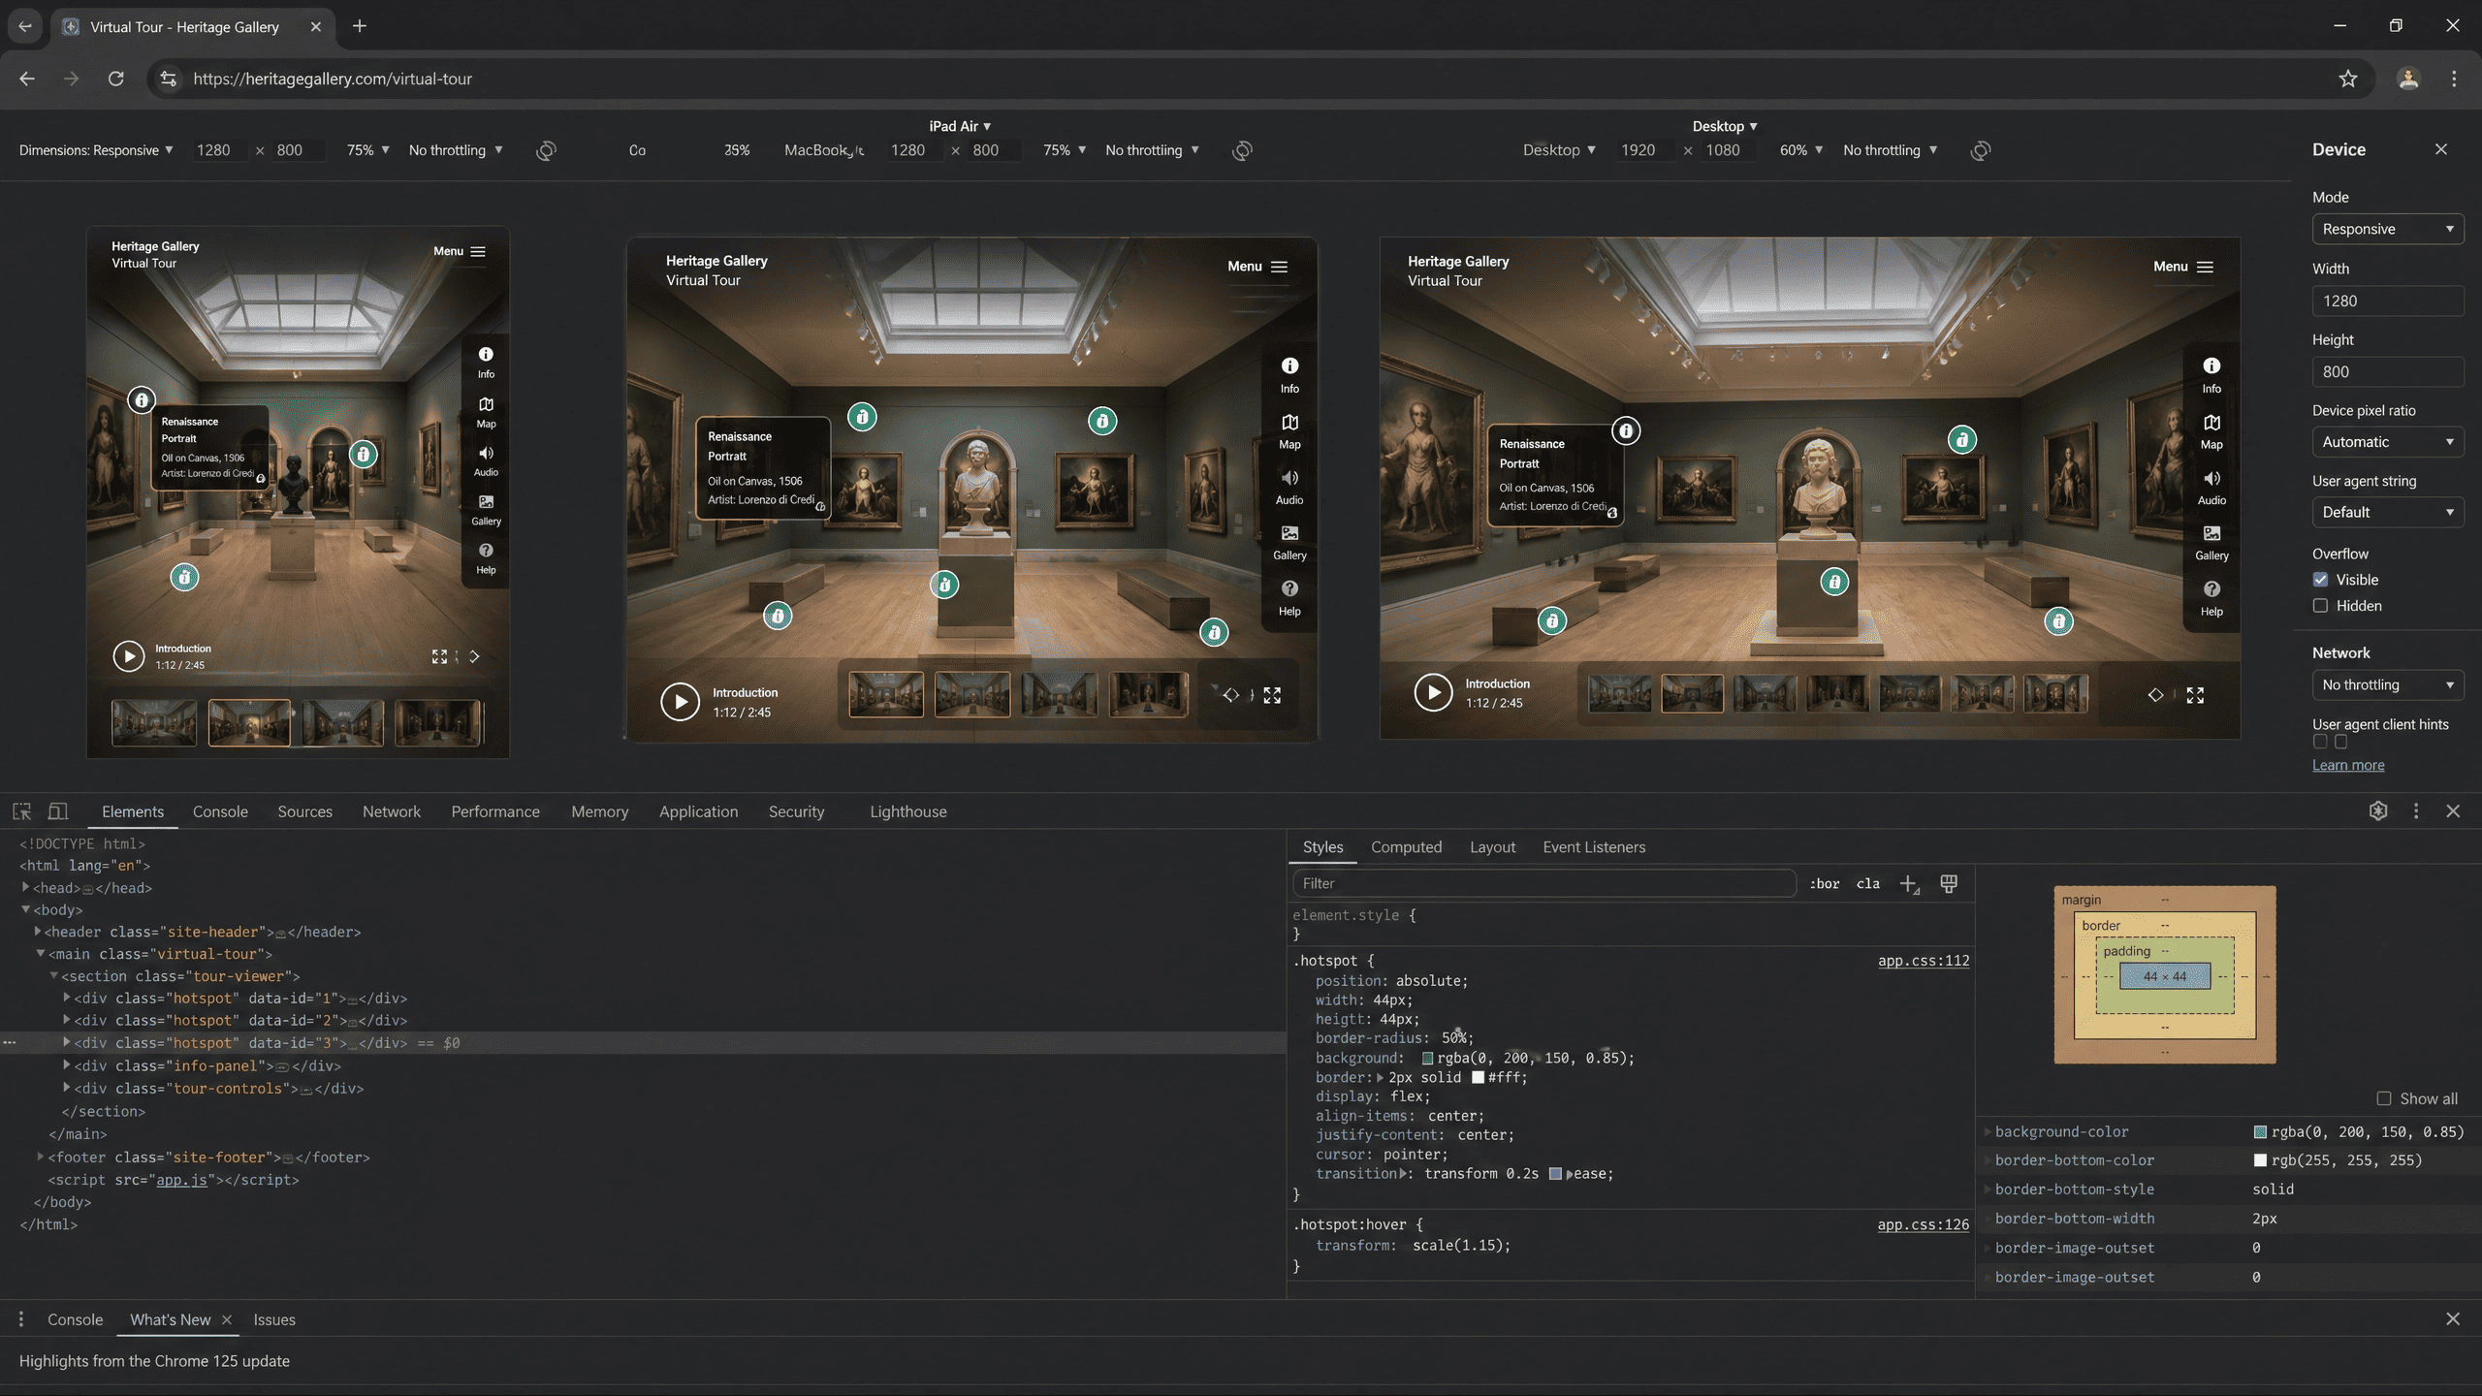Viewport: 2482px width, 1396px height.
Task: Open the 60% zoom dropdown
Action: (x=1801, y=150)
